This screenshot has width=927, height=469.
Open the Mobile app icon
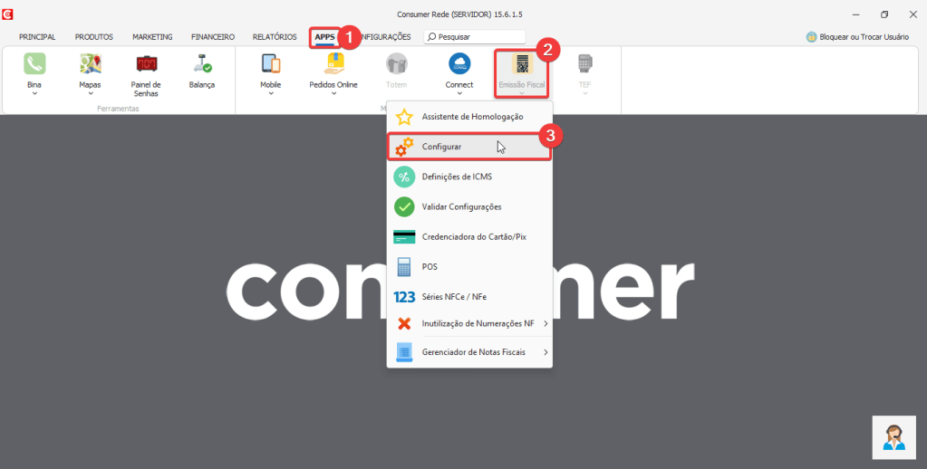point(270,63)
